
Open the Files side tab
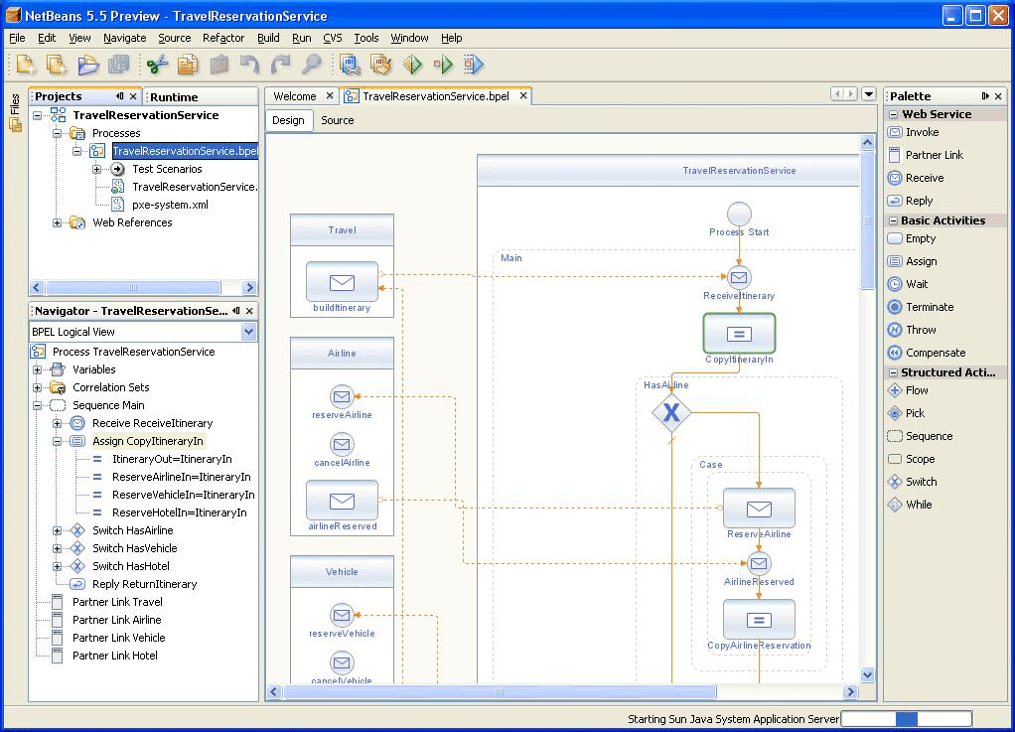coord(15,113)
